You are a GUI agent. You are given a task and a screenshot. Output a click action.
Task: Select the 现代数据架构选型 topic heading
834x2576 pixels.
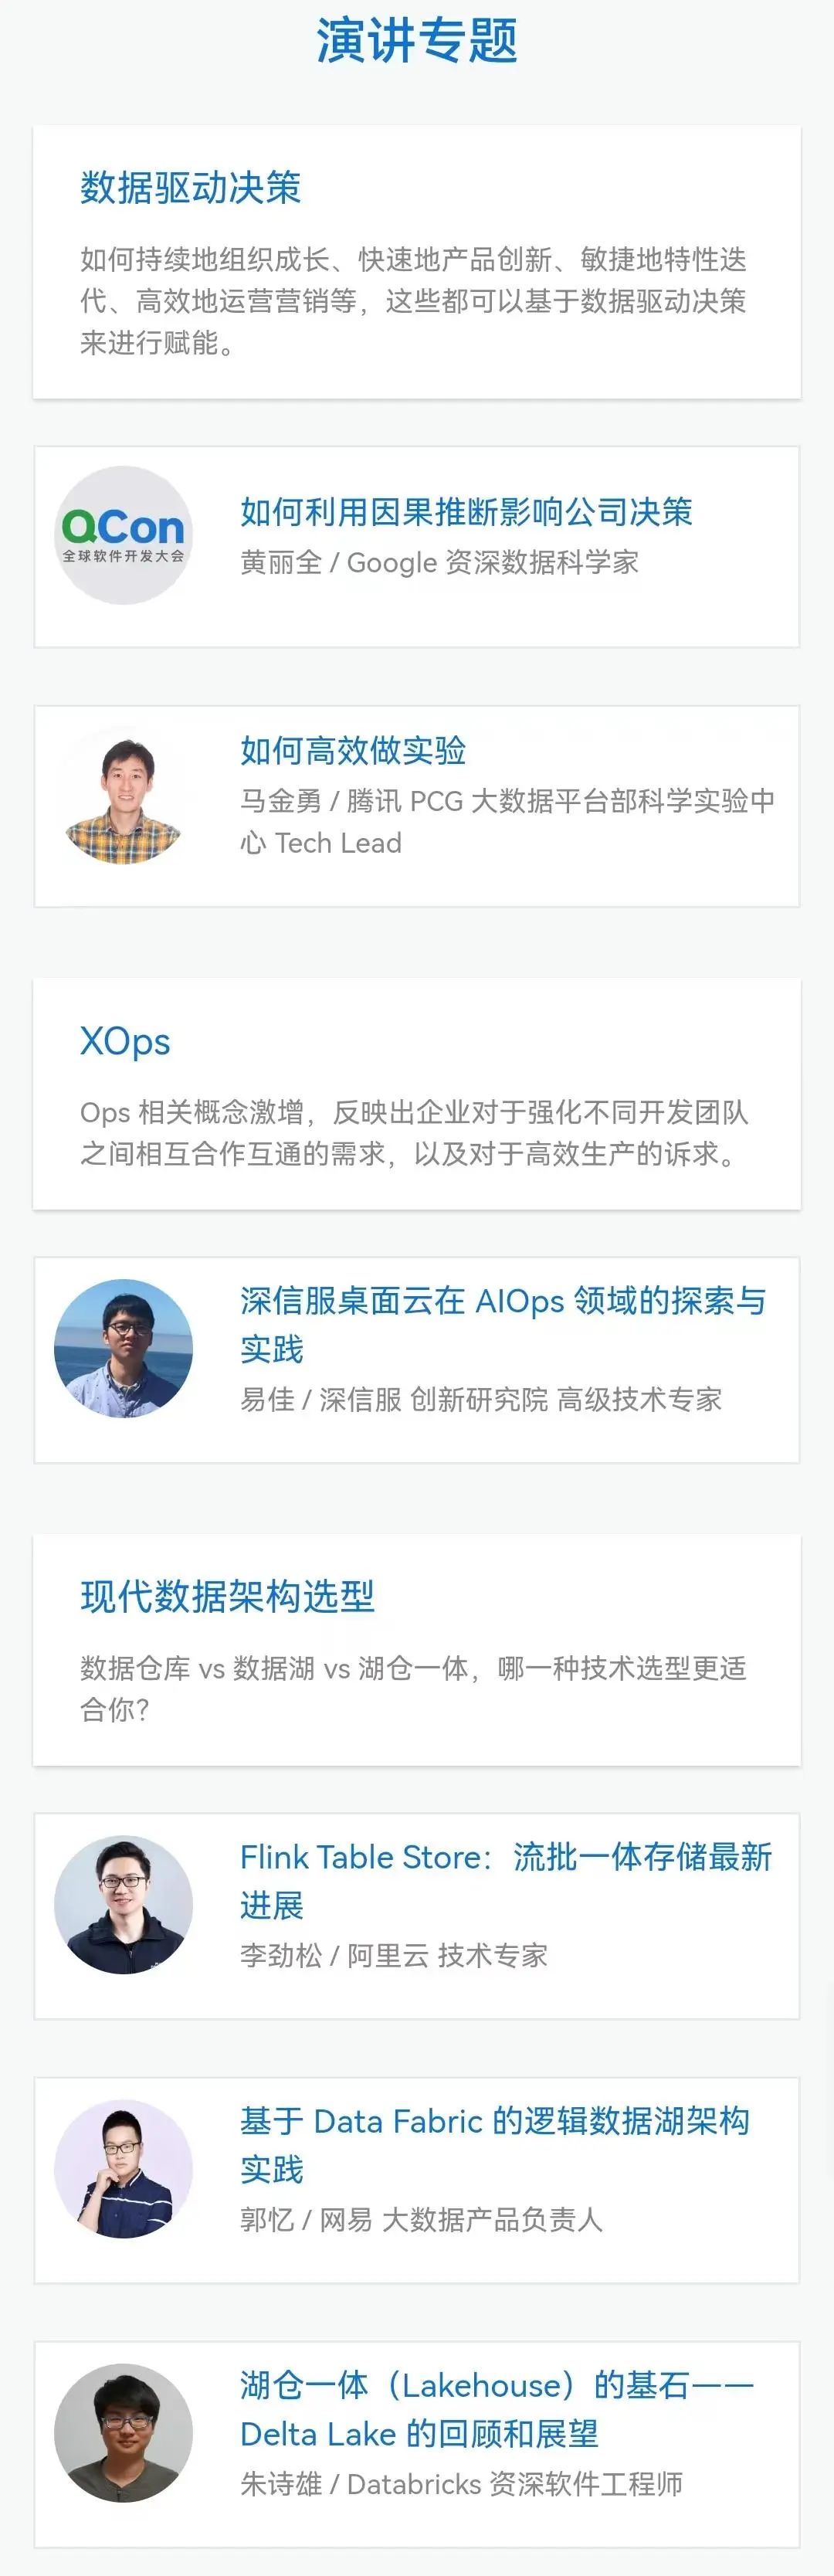click(227, 1596)
